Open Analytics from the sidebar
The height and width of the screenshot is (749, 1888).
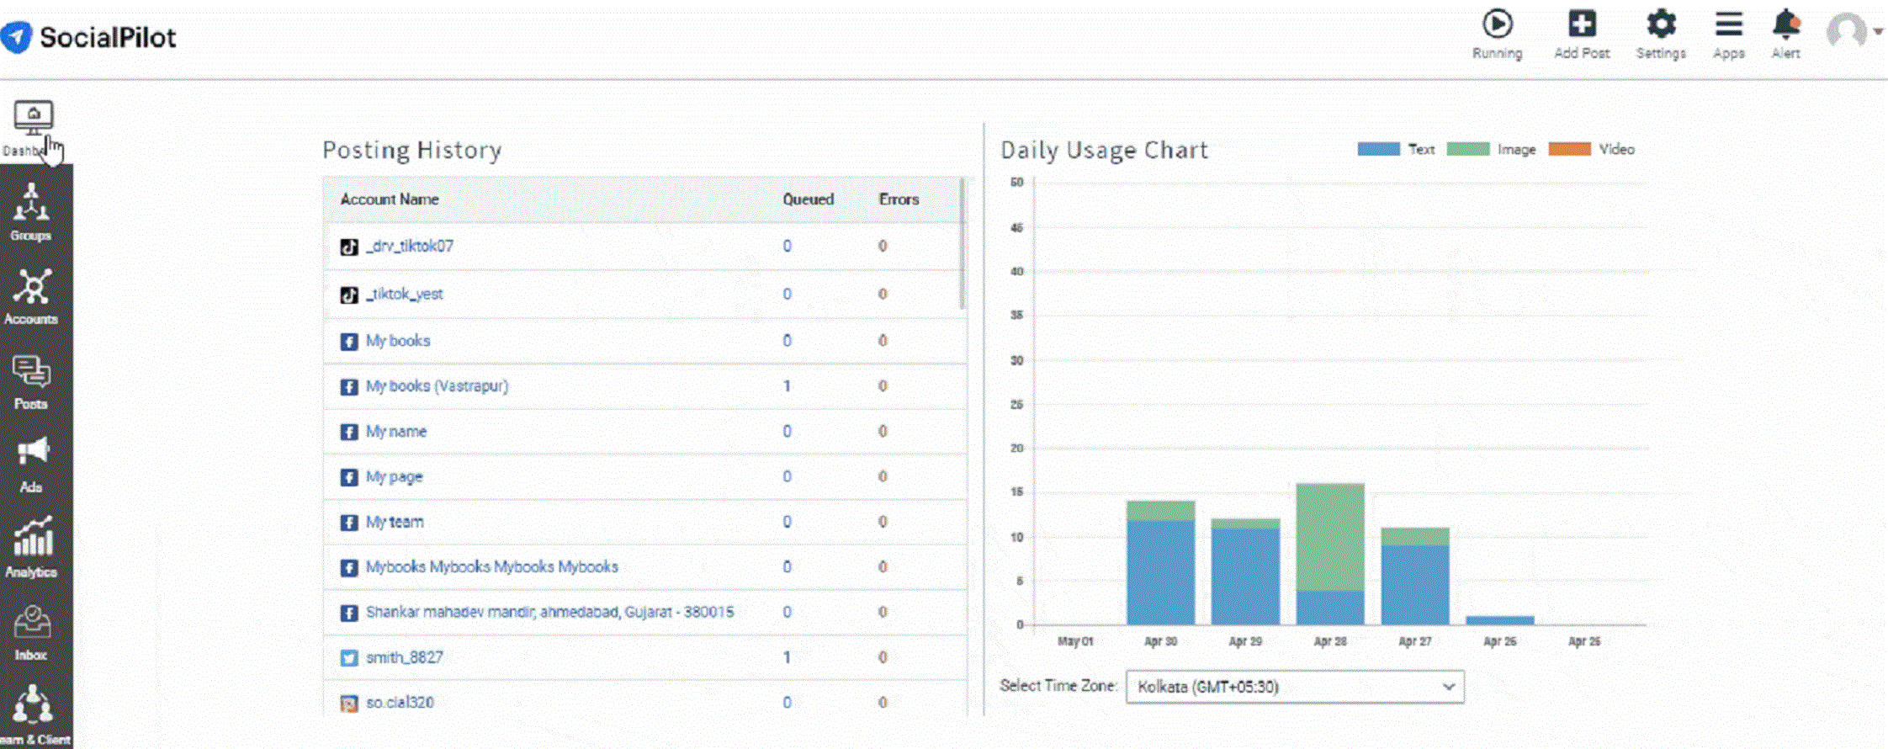32,547
